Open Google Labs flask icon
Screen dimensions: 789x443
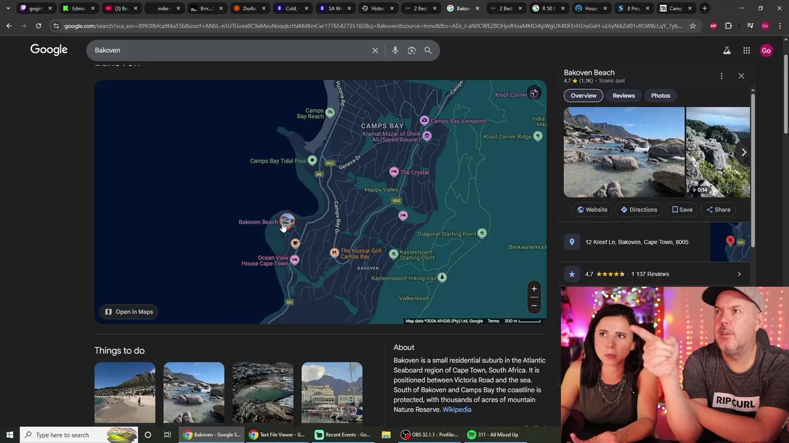tap(727, 50)
